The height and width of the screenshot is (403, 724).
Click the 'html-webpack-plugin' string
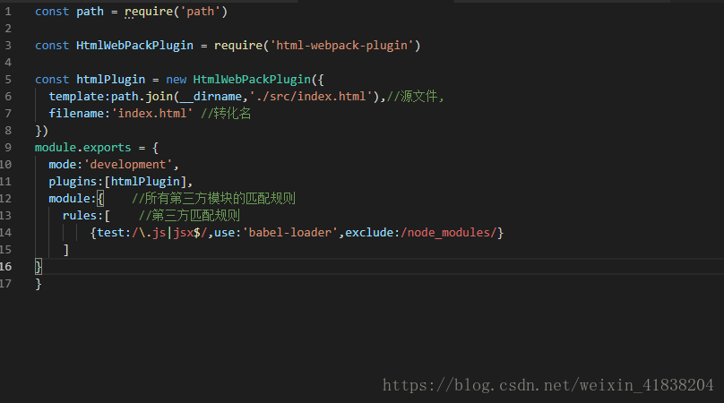(341, 46)
